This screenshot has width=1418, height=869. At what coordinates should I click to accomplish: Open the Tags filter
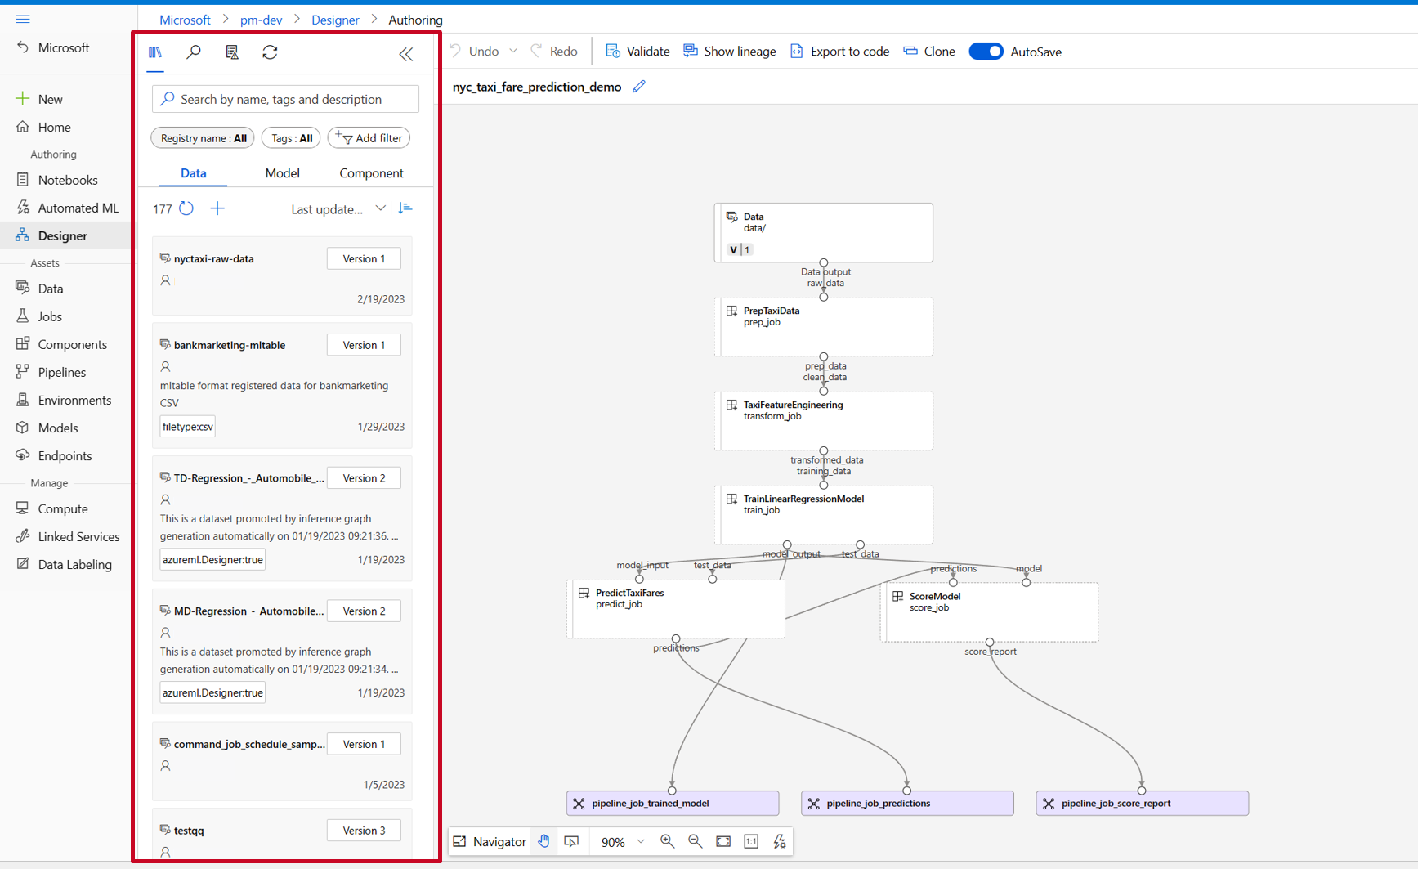291,138
